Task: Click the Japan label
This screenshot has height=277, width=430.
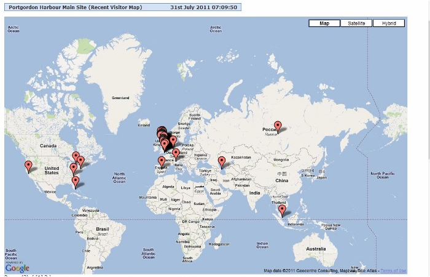Action: 322,177
